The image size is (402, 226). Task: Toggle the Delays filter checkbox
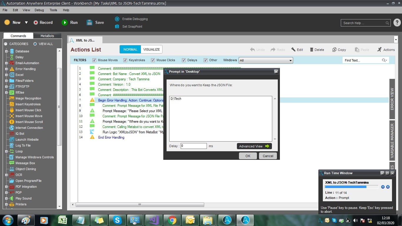(184, 60)
